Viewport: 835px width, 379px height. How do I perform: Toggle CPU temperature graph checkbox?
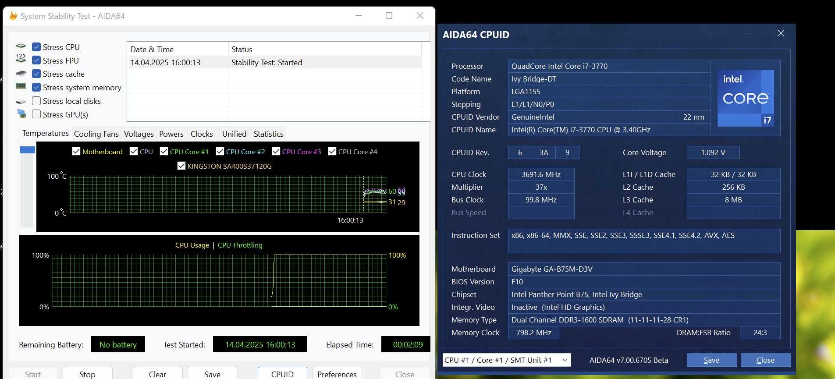click(x=134, y=151)
